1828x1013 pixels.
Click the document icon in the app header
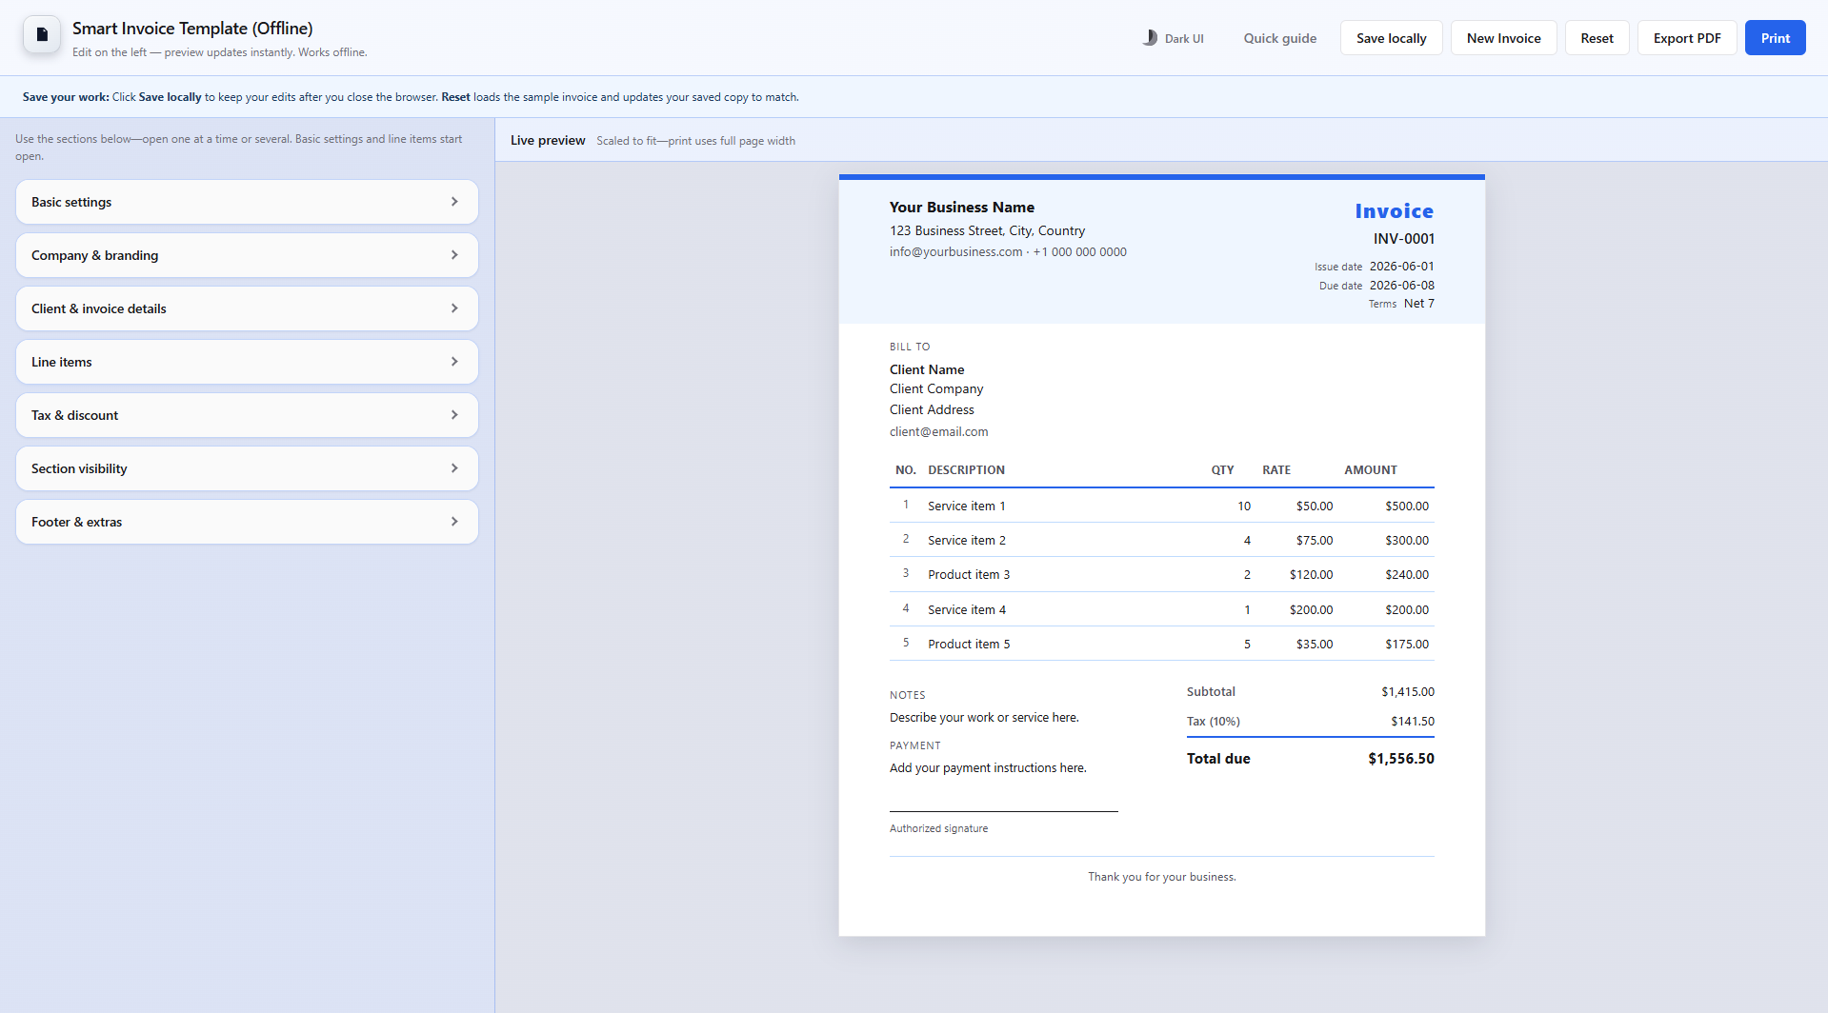[40, 34]
